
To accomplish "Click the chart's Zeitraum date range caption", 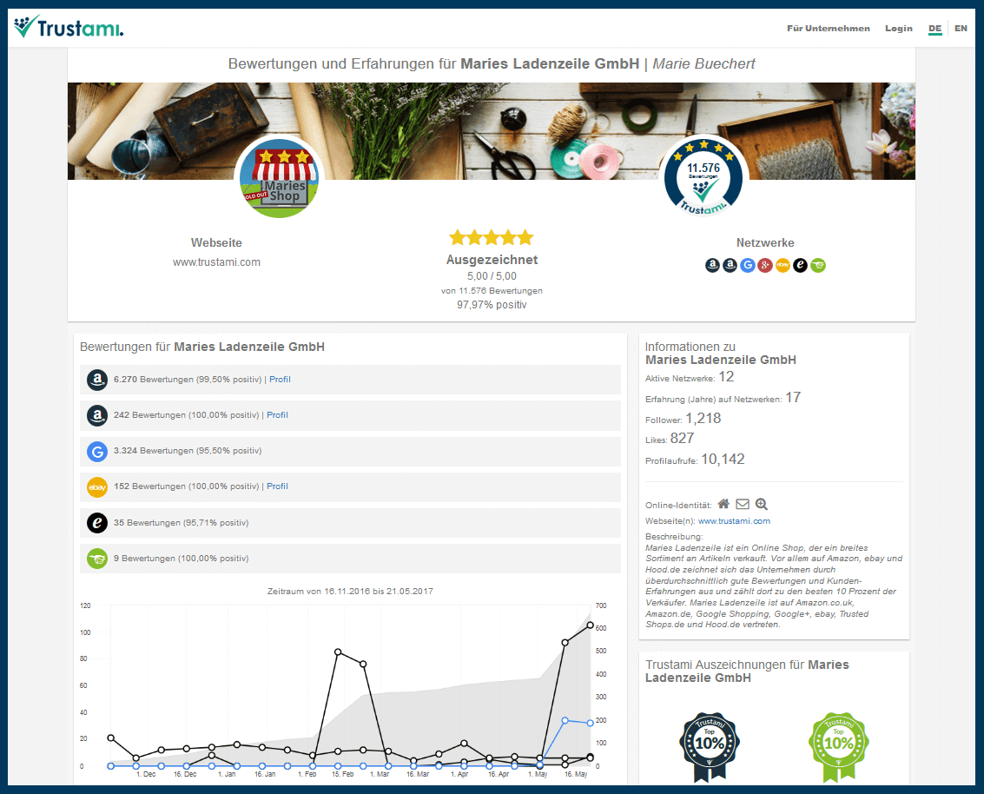I will coord(350,592).
